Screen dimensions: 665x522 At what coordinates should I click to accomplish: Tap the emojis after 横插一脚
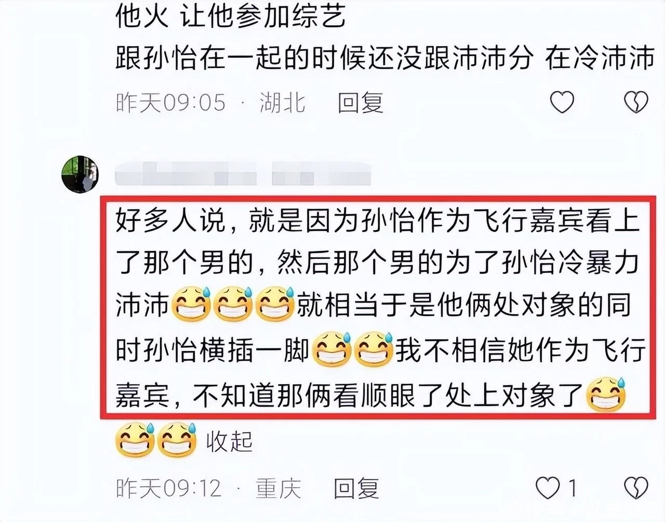point(353,349)
